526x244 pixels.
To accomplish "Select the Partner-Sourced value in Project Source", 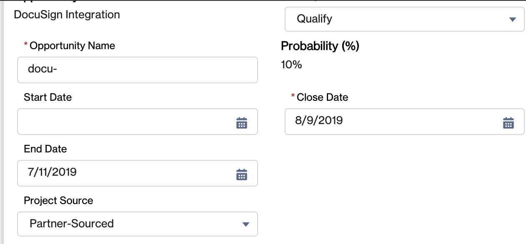I will pyautogui.click(x=71, y=224).
